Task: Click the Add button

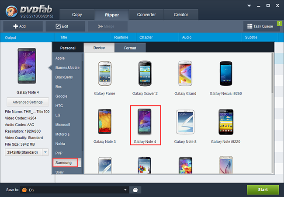Action: pos(23,26)
